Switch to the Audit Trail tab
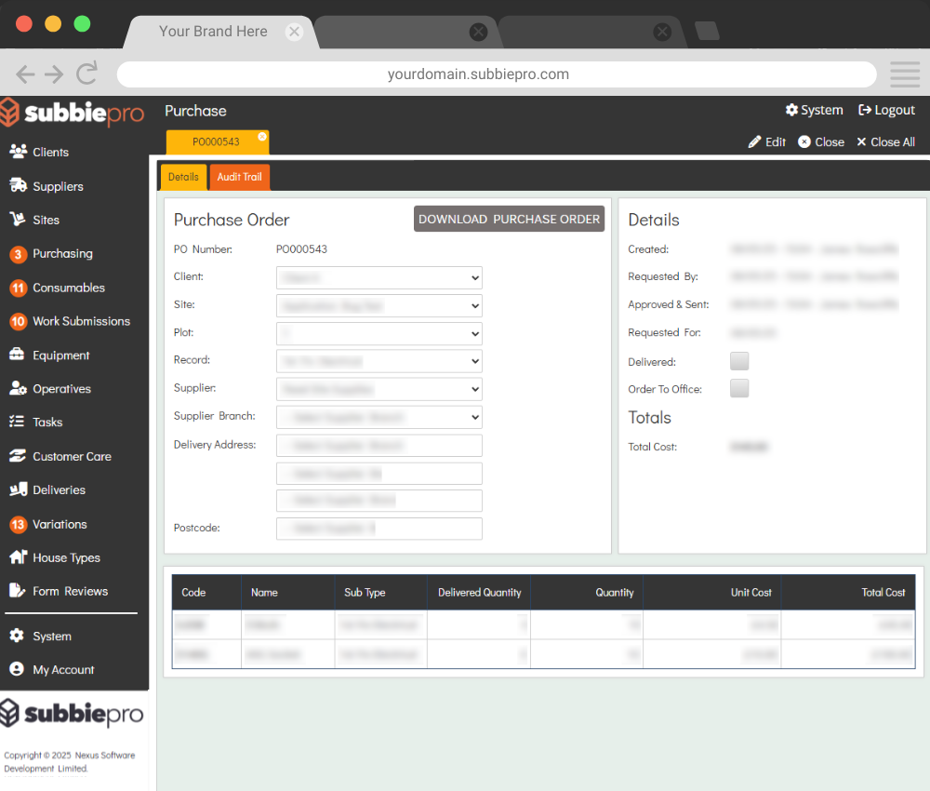 (x=239, y=177)
